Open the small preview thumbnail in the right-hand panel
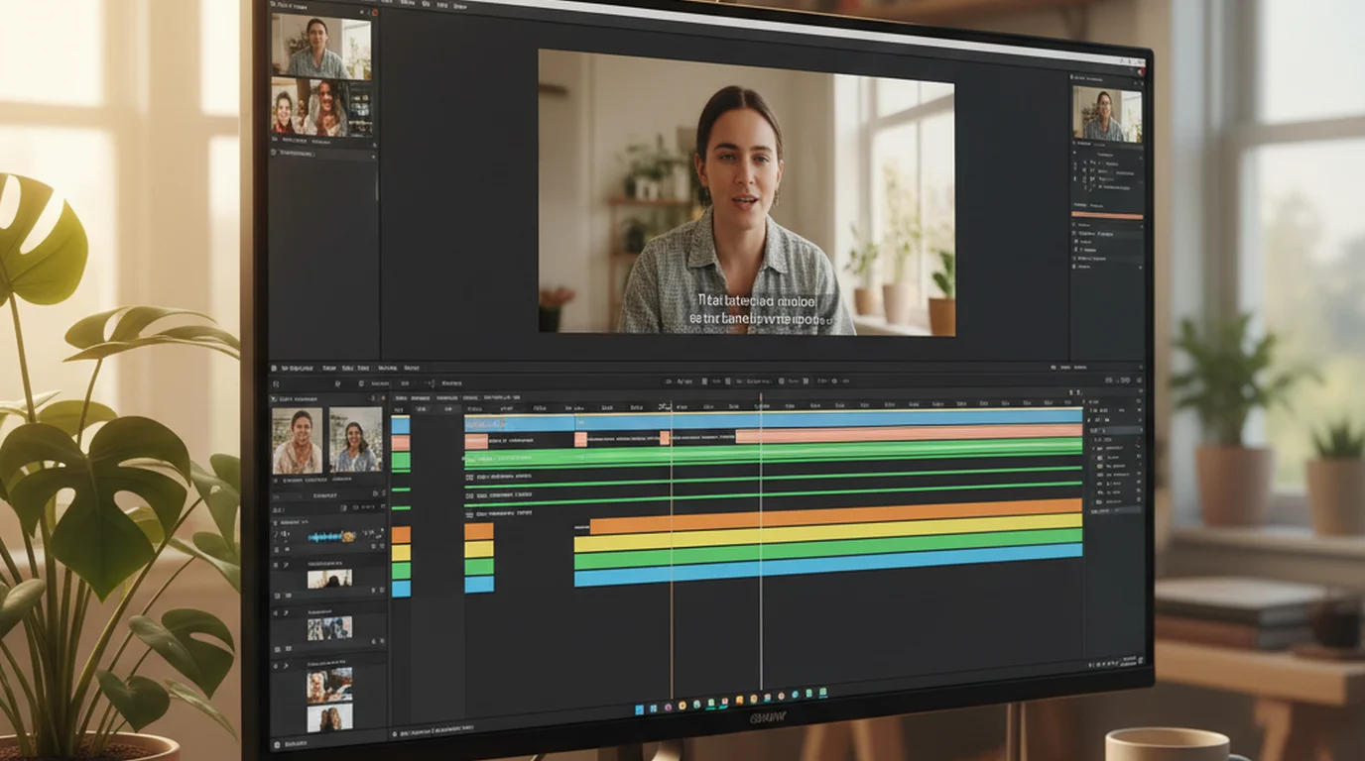Image resolution: width=1365 pixels, height=761 pixels. 1106,113
